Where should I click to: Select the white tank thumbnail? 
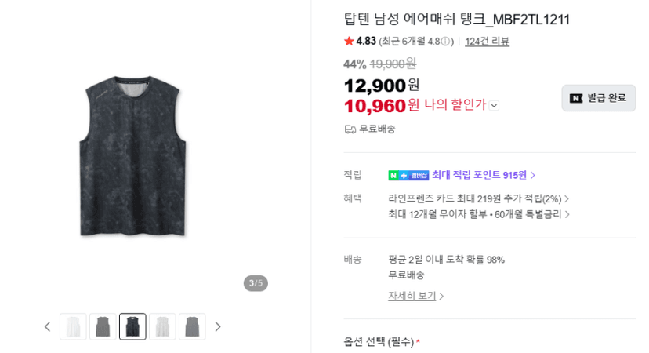(73, 327)
